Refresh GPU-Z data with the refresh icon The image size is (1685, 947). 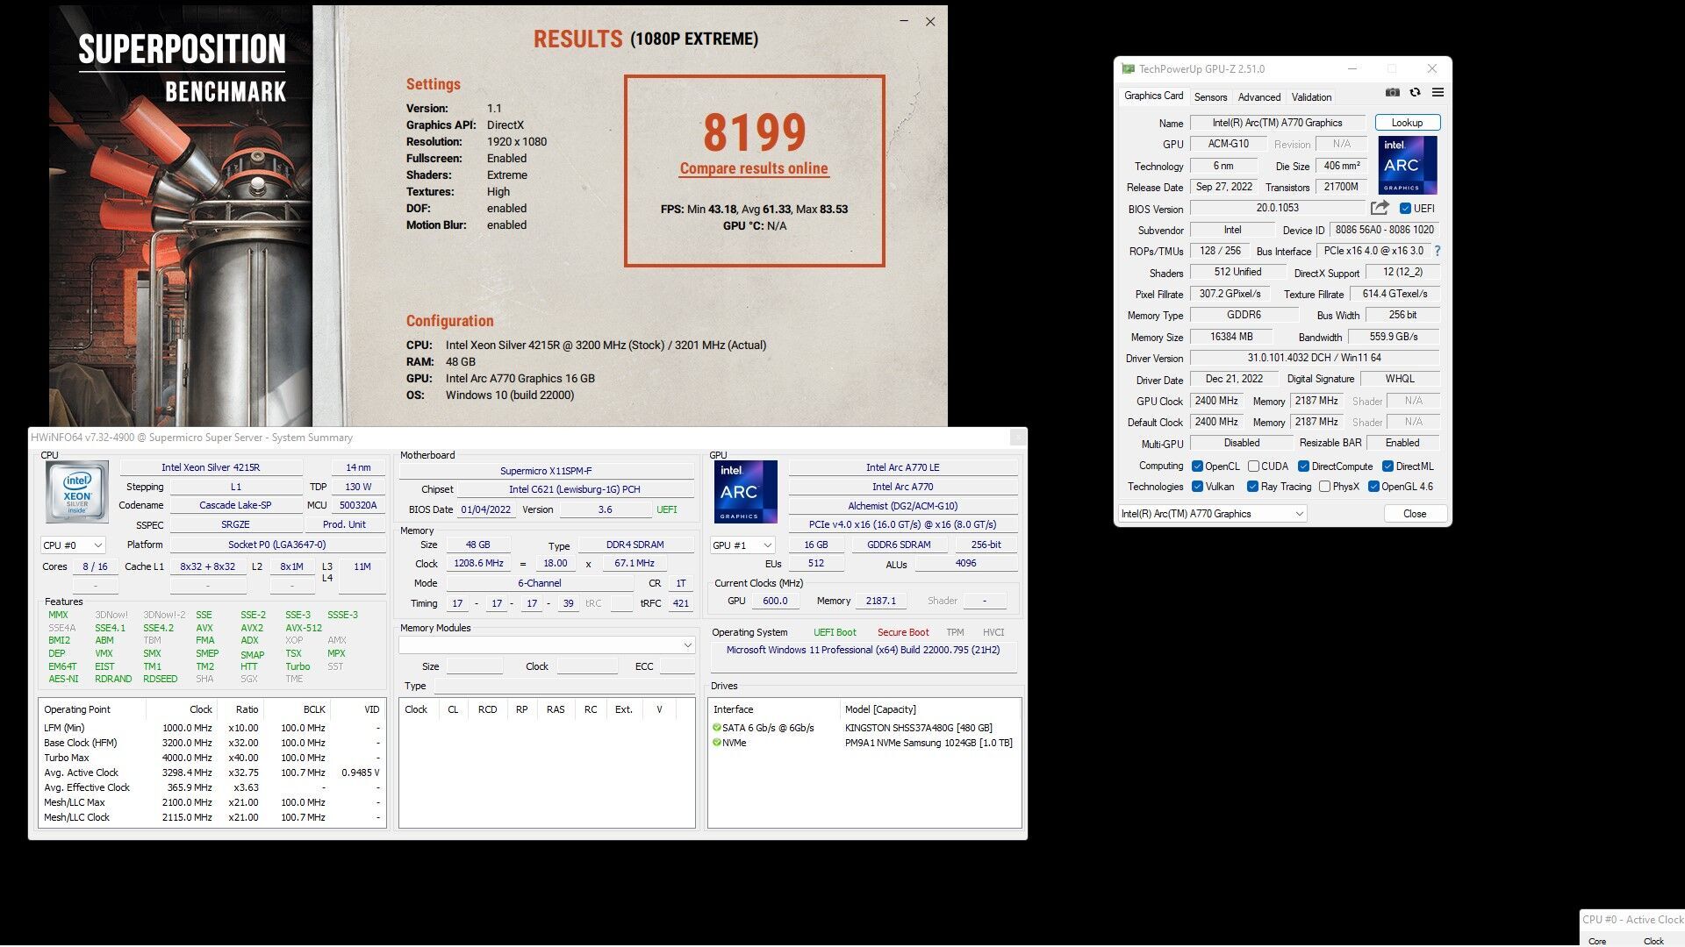click(x=1415, y=93)
